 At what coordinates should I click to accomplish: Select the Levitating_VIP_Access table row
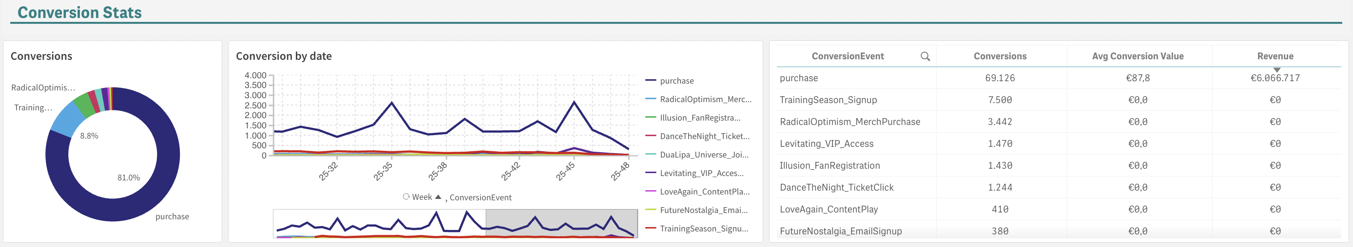click(x=826, y=144)
